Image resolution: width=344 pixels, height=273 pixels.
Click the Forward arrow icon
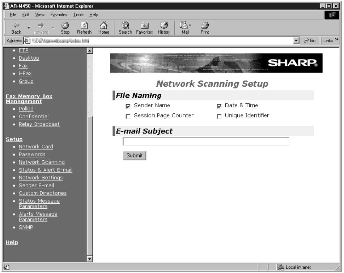tap(41, 25)
